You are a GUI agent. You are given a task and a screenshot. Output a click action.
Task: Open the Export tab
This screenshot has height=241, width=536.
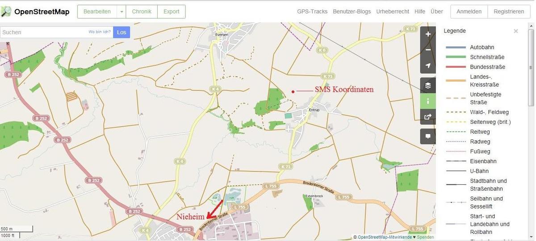pyautogui.click(x=172, y=12)
